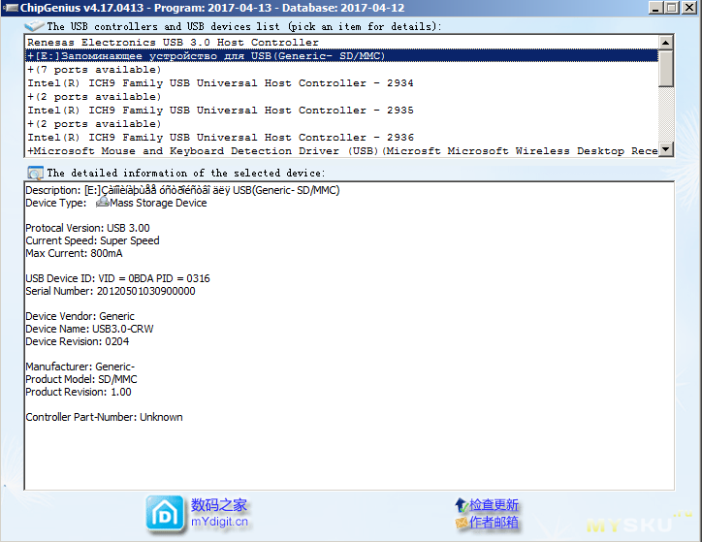702x542 pixels.
Task: Select Intel ICH9 Host Controller - 2934 row
Action: point(341,83)
